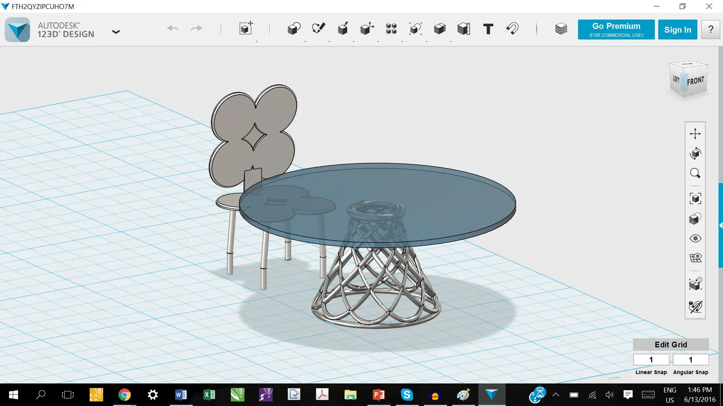723x406 pixels.
Task: Open the Construct tool
Action: (x=343, y=29)
